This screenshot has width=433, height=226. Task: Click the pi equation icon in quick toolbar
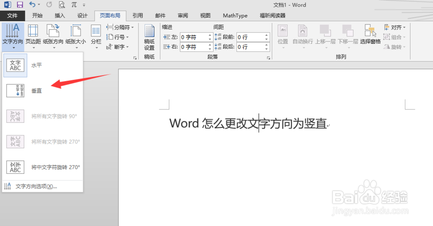[74, 5]
